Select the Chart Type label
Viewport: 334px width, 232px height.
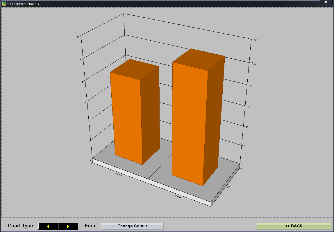pyautogui.click(x=22, y=226)
